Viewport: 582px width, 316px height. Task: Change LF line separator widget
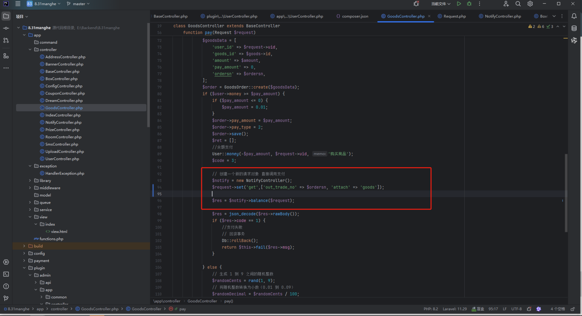point(504,309)
